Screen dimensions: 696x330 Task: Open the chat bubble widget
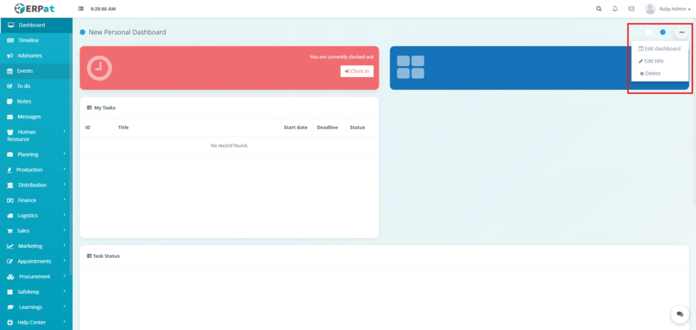680,314
